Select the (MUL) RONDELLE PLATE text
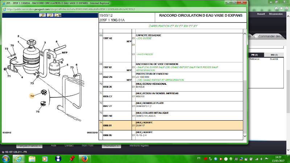Viewport: 290px width, 163px height. (150, 103)
